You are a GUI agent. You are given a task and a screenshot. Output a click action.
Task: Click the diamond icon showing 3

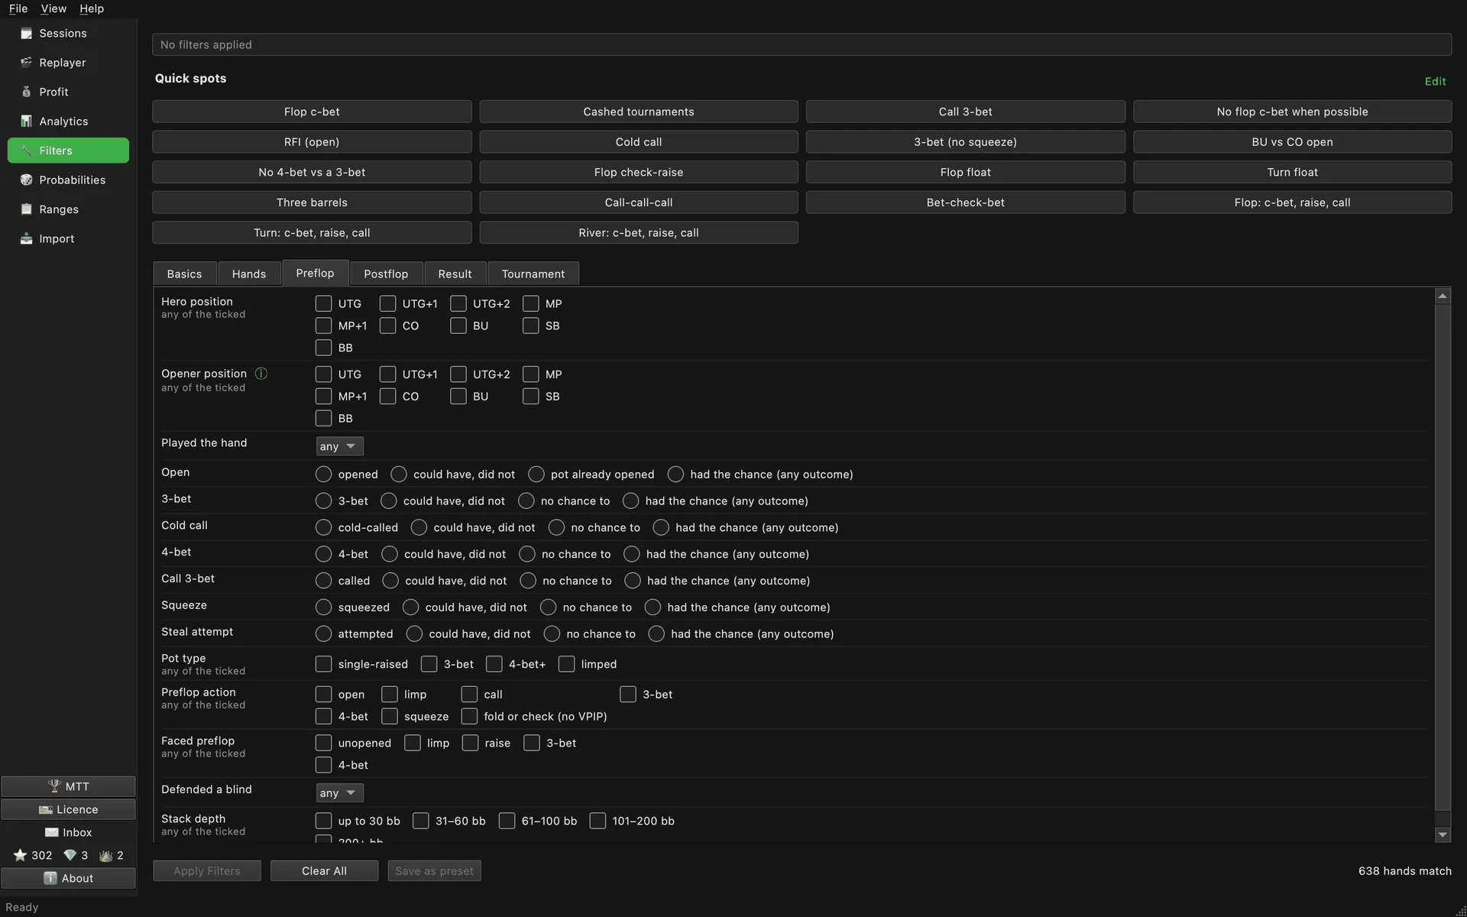[70, 855]
